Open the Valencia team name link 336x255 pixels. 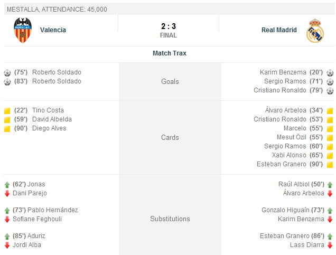point(53,30)
